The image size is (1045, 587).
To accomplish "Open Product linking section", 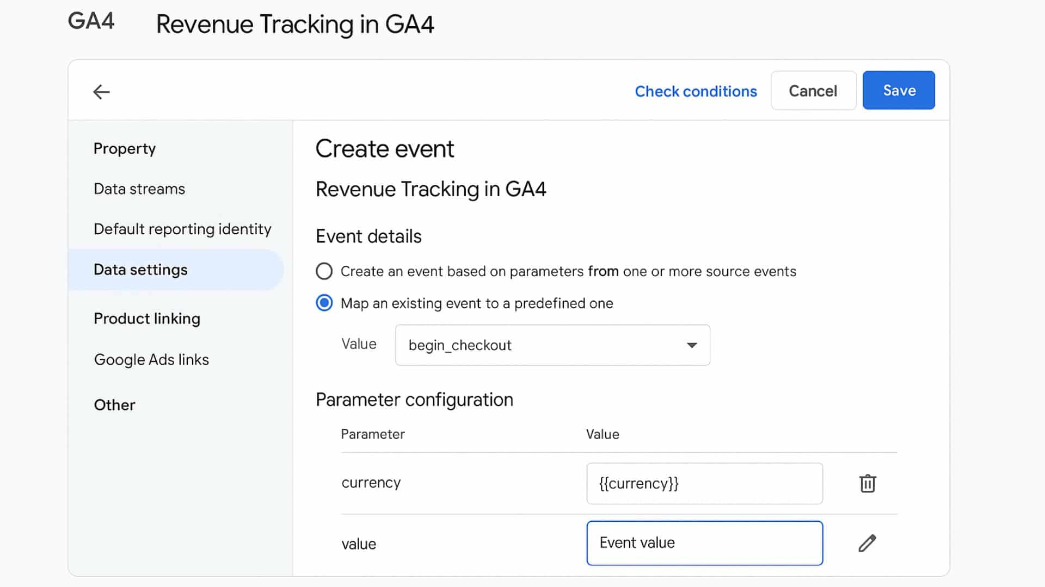I will tap(147, 319).
